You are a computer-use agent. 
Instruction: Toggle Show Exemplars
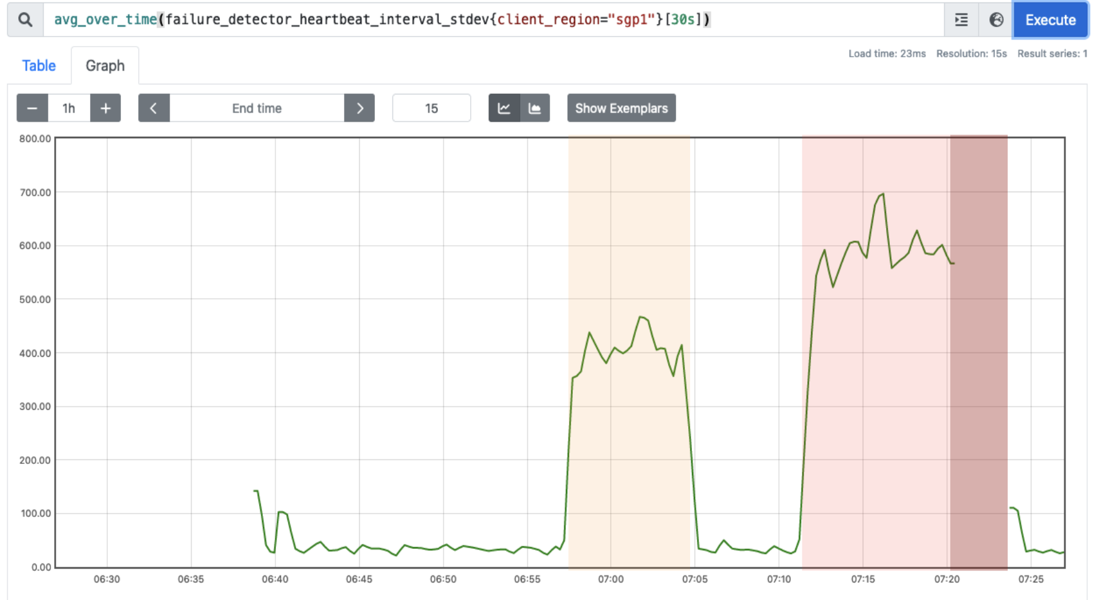pos(621,108)
